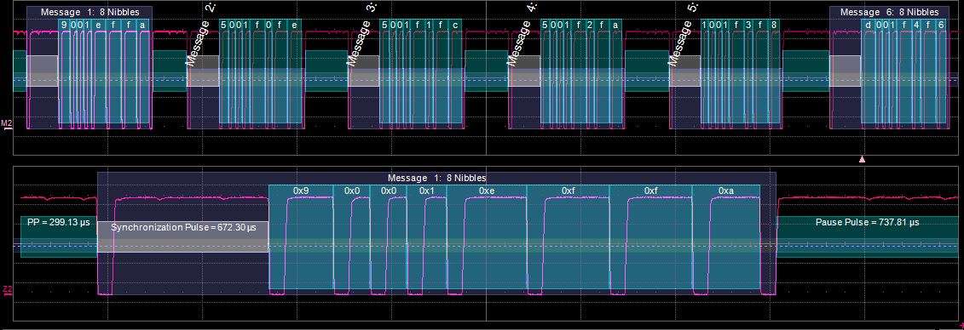This screenshot has height=330, width=964.
Task: Click the 0xe nibble in zoomed decode
Action: [x=487, y=191]
